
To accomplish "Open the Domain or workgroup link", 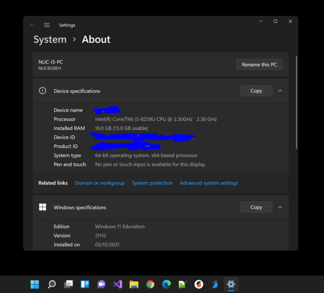I will point(100,183).
